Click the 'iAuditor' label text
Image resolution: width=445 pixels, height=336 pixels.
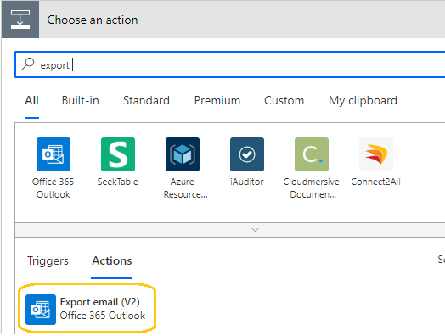coord(247,182)
